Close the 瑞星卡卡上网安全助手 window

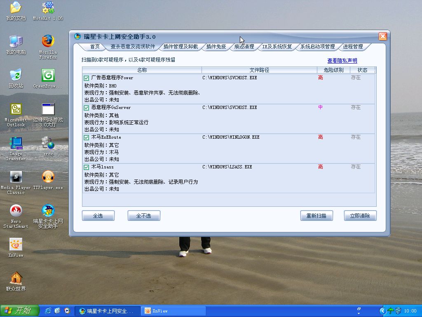tap(383, 36)
